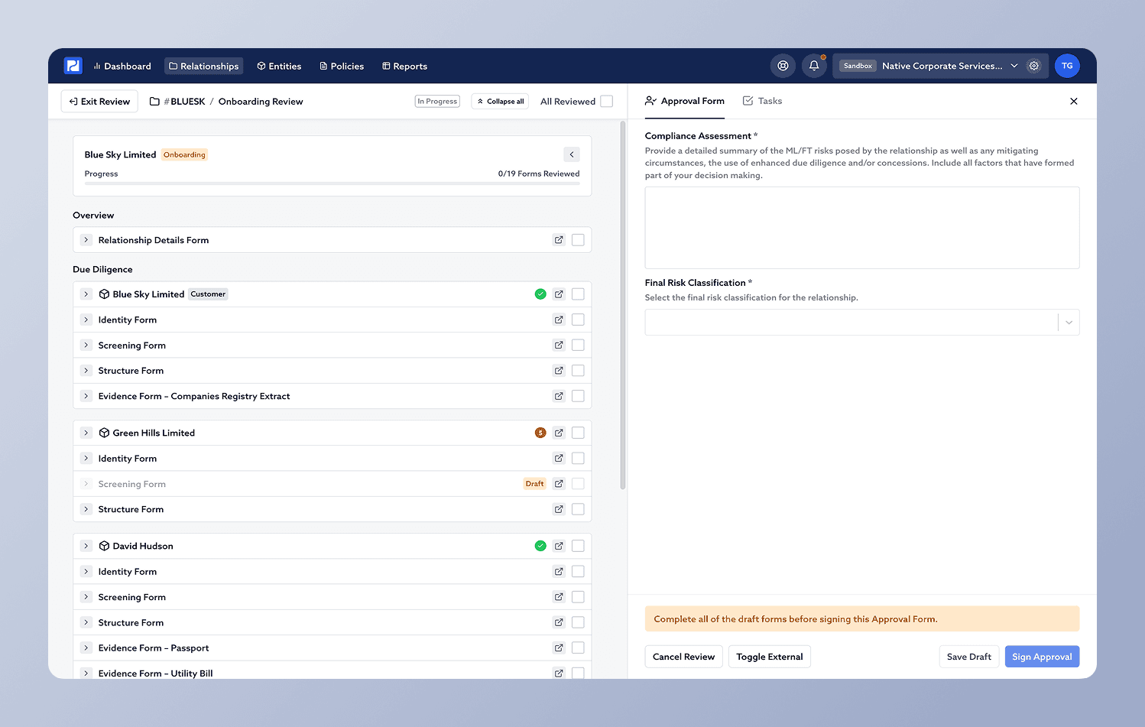This screenshot has width=1145, height=727.
Task: Expand the David Hudson group
Action: pyautogui.click(x=86, y=546)
